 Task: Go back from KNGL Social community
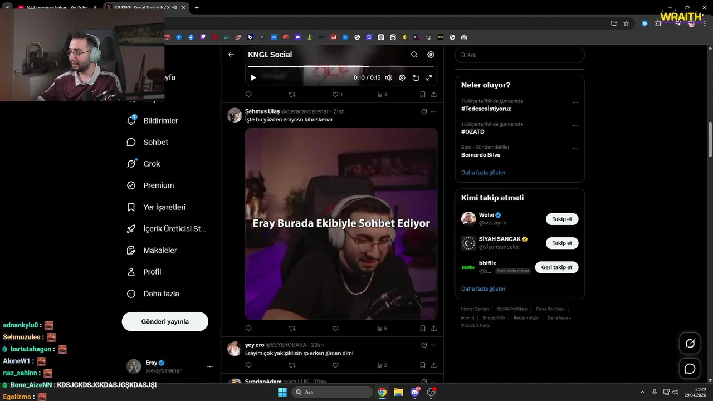click(x=231, y=55)
